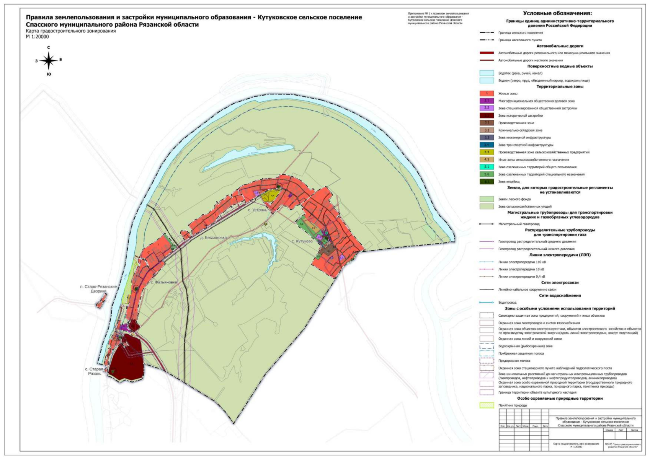
Task: Click the dark red Зона исторической застройки swatch
Action: [487, 116]
